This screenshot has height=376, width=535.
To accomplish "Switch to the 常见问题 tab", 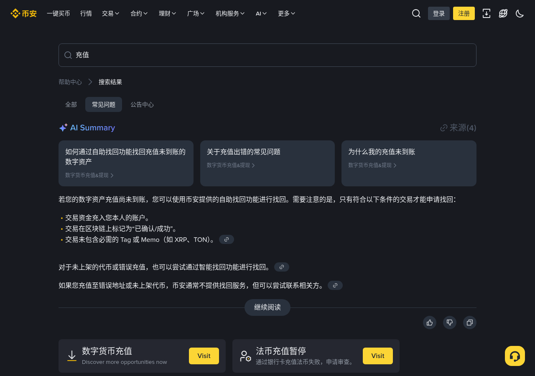I will click(x=104, y=104).
